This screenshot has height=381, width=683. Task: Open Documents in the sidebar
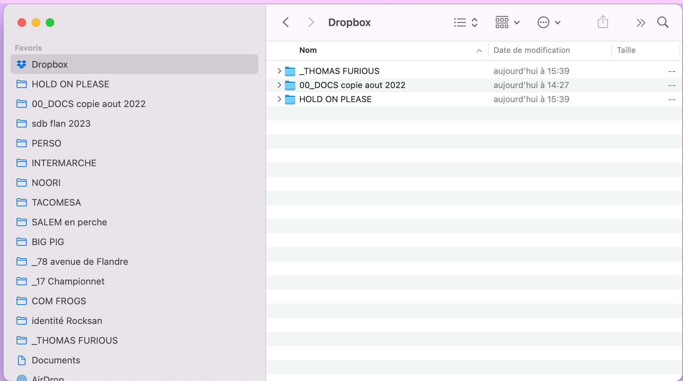coord(134,360)
